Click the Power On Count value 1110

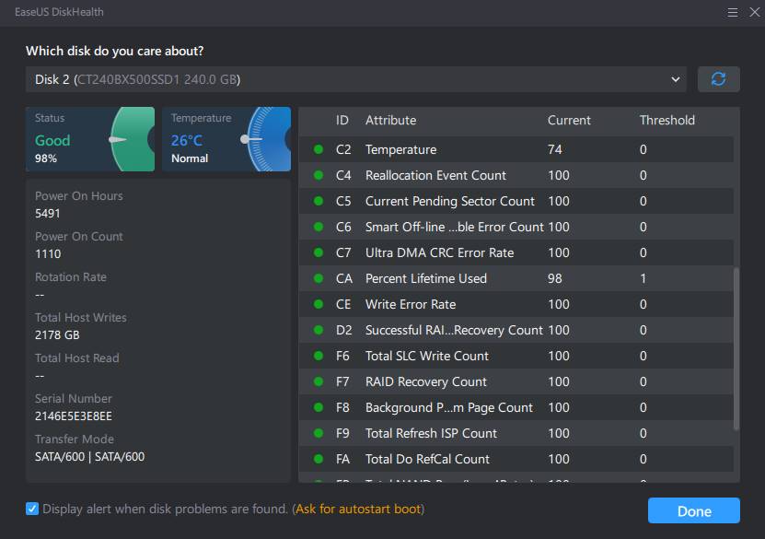48,254
